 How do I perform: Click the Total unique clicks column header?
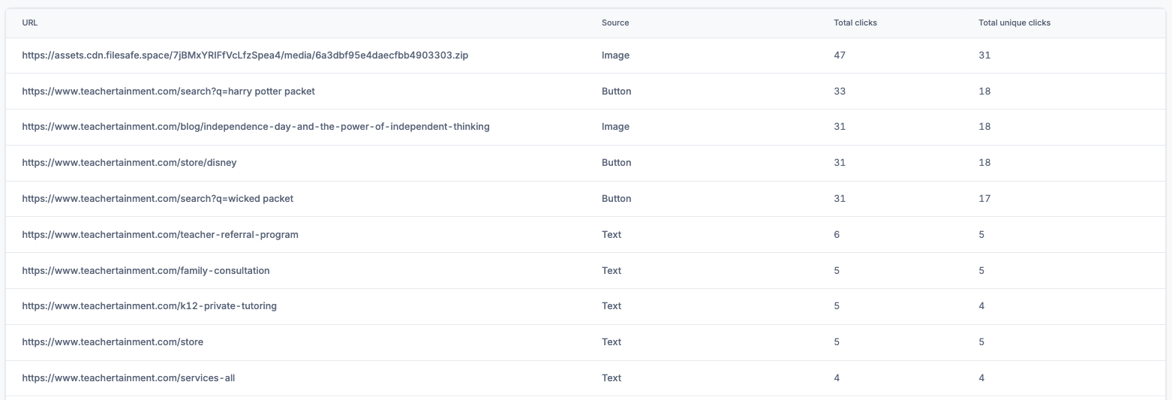1014,23
